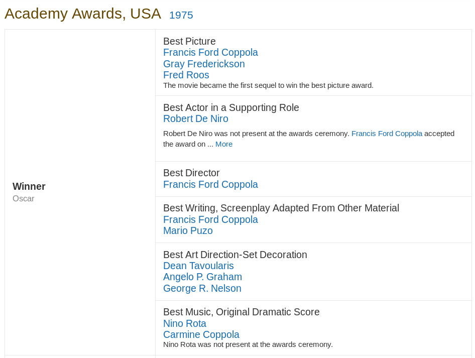Click the George R. Nelson link
The height and width of the screenshot is (358, 475).
[202, 288]
